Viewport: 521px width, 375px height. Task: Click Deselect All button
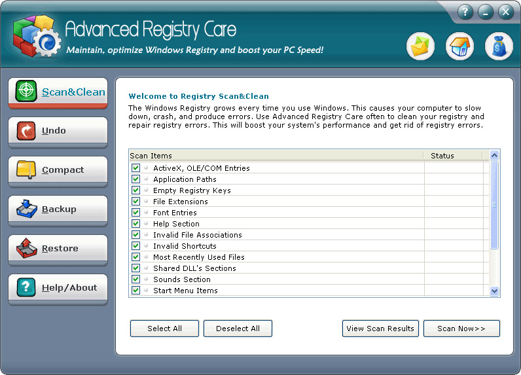[x=238, y=329]
